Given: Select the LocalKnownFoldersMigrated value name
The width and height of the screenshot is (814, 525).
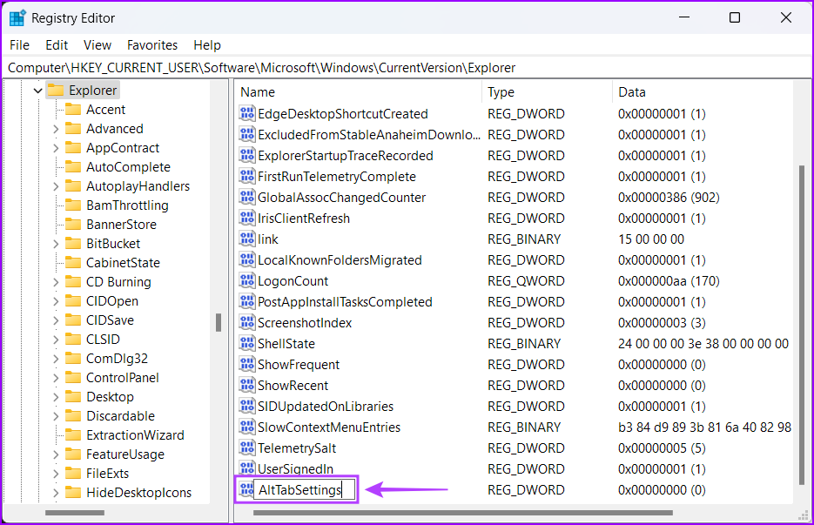Looking at the screenshot, I should [340, 259].
